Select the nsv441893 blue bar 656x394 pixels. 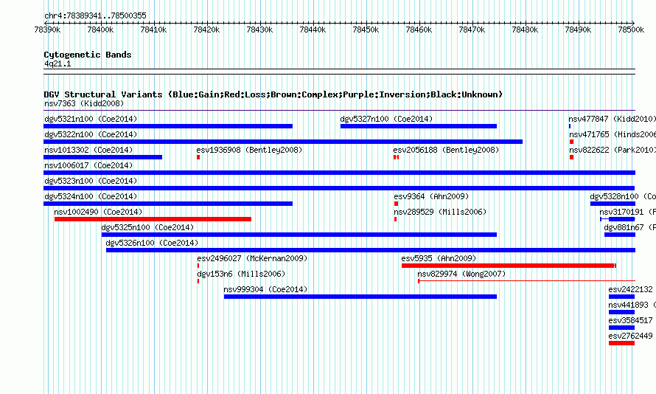coord(621,312)
